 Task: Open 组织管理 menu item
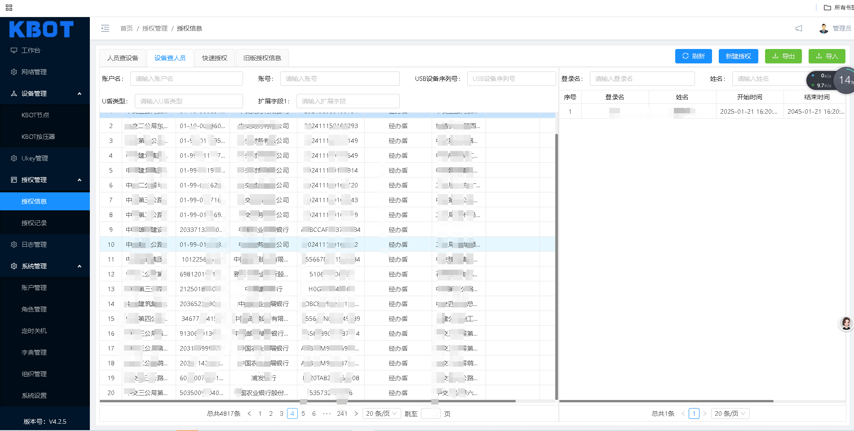[45, 374]
